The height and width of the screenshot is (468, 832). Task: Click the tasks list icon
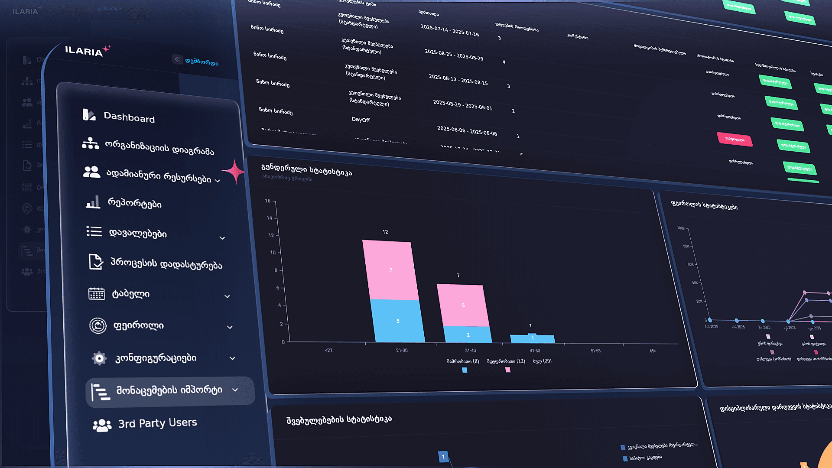[94, 231]
